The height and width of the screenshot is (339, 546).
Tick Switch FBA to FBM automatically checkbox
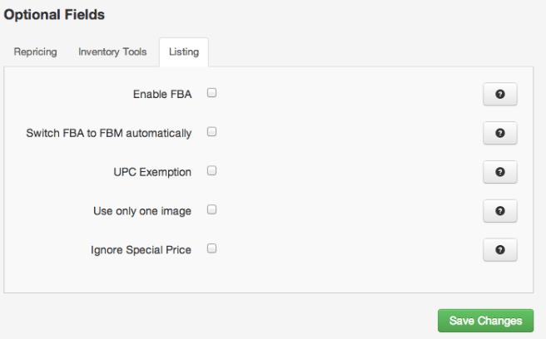click(211, 132)
